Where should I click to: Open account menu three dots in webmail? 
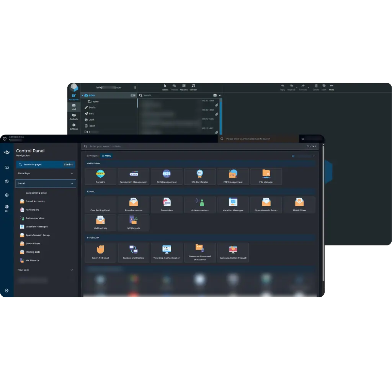click(x=135, y=87)
